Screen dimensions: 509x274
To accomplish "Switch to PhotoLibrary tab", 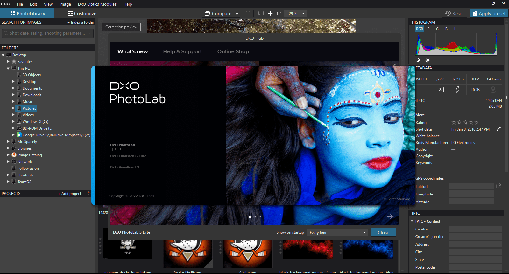I will [x=27, y=13].
